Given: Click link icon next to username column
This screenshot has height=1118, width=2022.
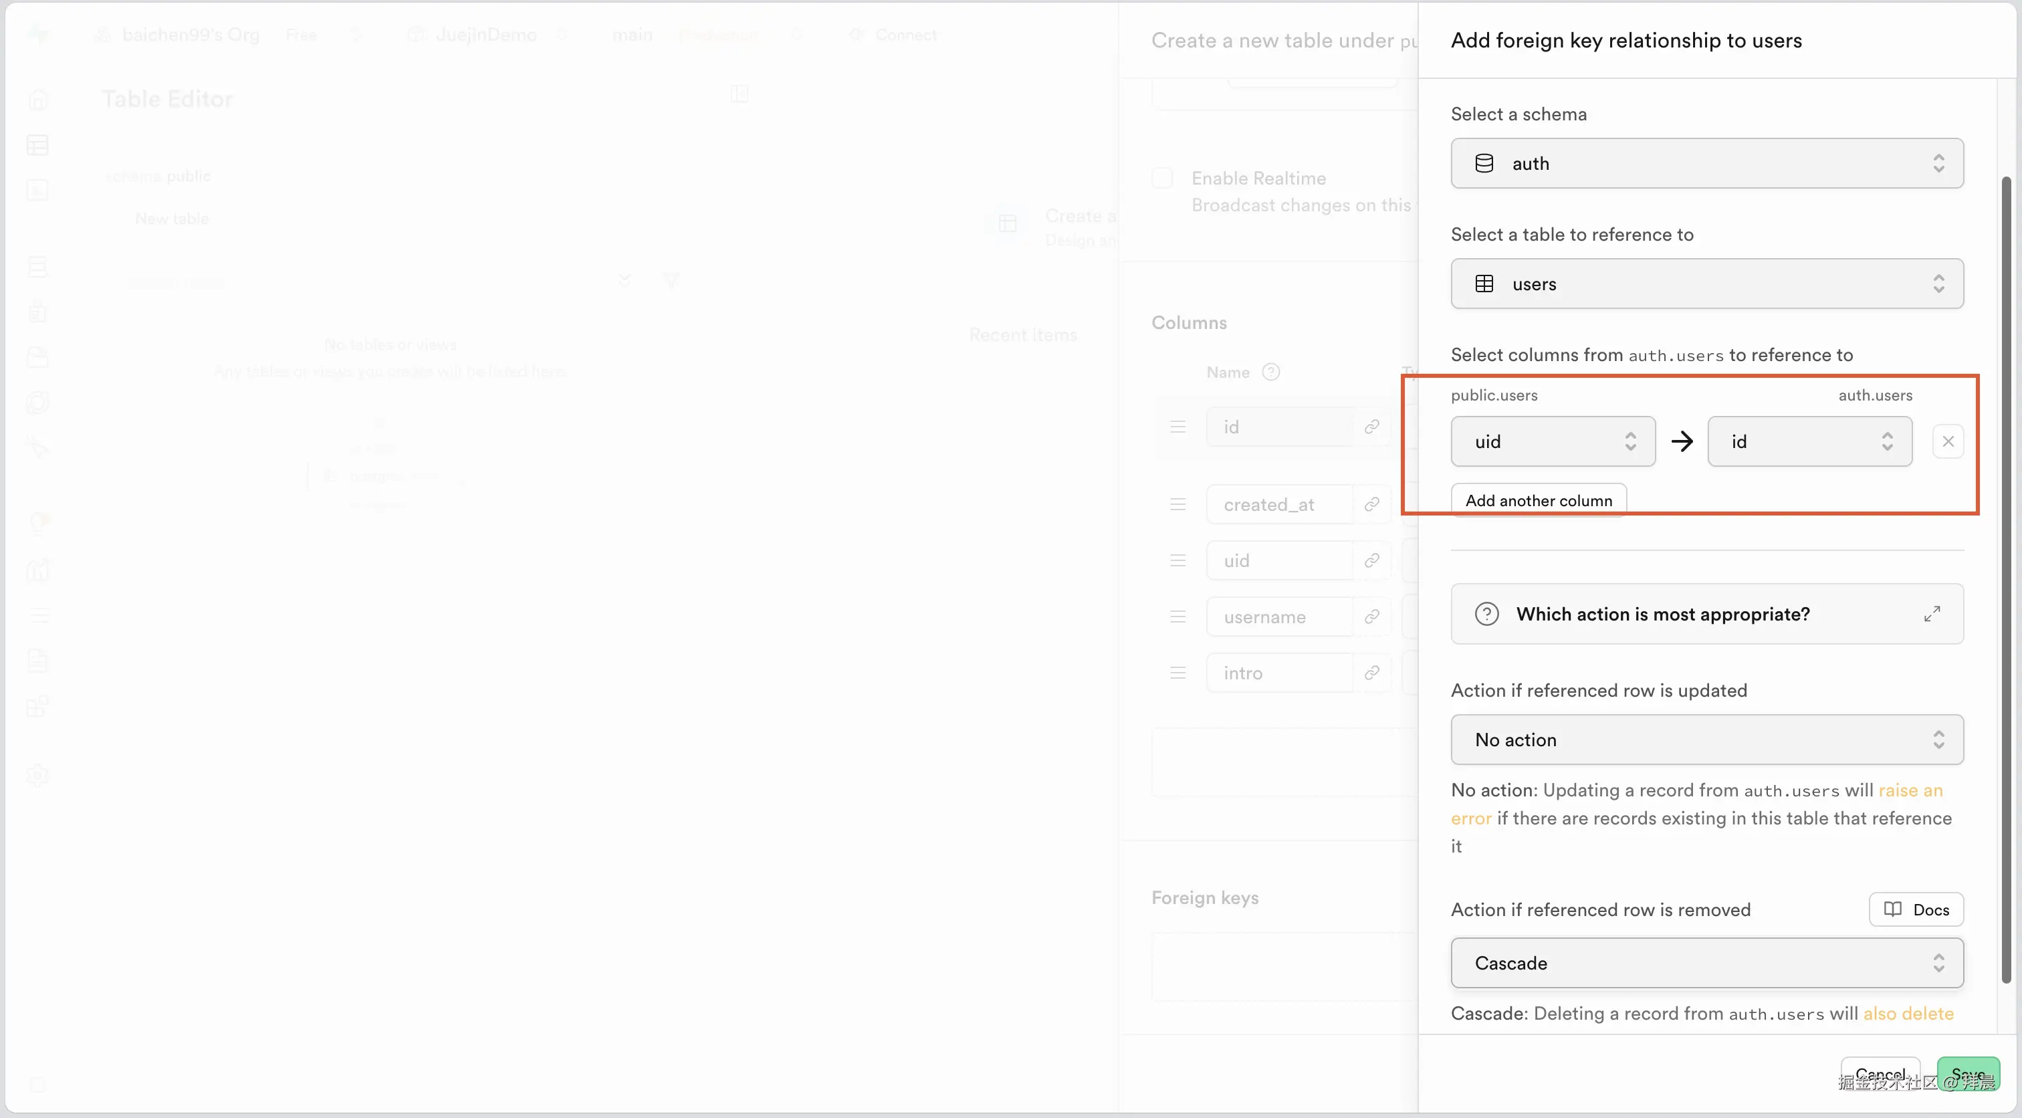Looking at the screenshot, I should (1371, 617).
